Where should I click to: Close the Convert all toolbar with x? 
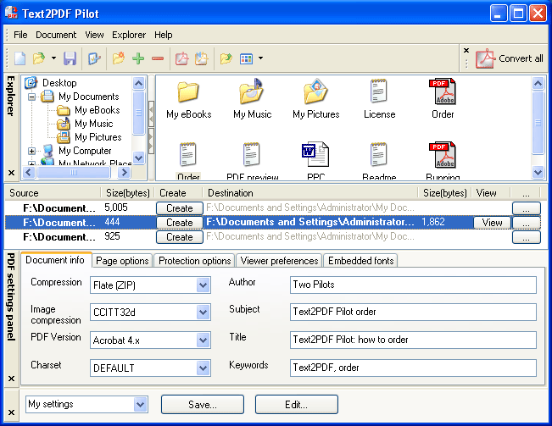click(x=466, y=51)
